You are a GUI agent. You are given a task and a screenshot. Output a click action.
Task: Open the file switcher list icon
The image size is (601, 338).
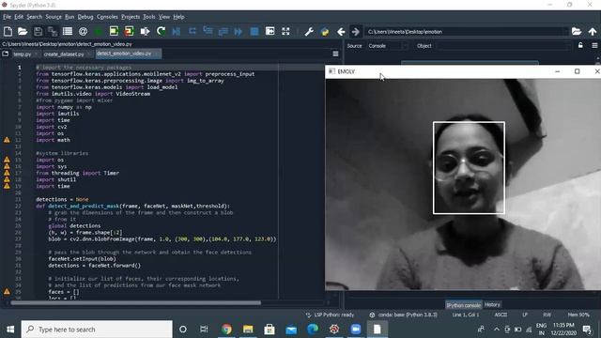point(68,31)
